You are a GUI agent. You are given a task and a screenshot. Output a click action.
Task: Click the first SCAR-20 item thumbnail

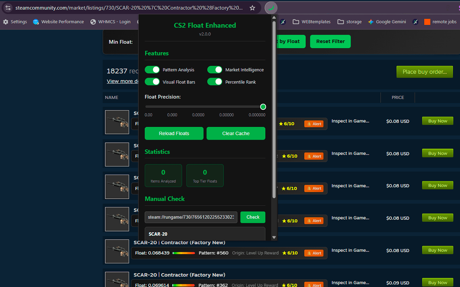[x=117, y=122]
